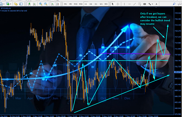Open the Navigator star-folder icon
The image size is (182, 117).
(x=16, y=4)
